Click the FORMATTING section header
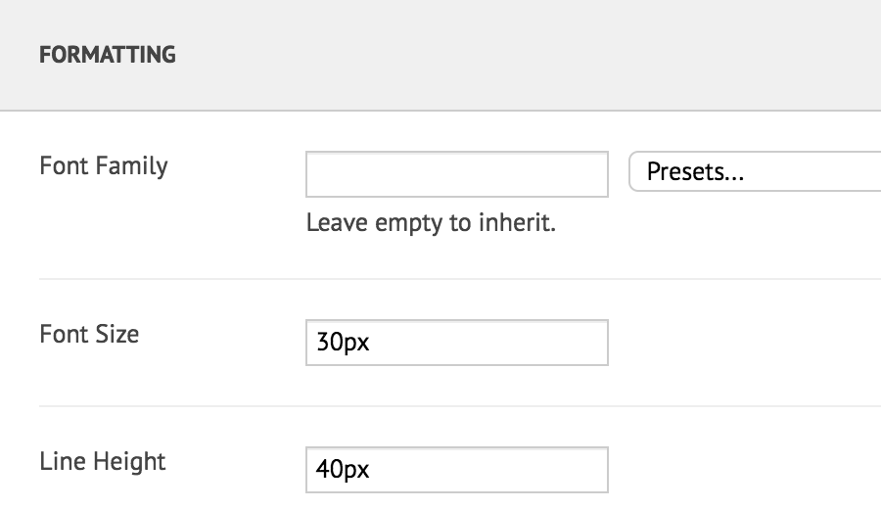The width and height of the screenshot is (881, 509). [108, 55]
